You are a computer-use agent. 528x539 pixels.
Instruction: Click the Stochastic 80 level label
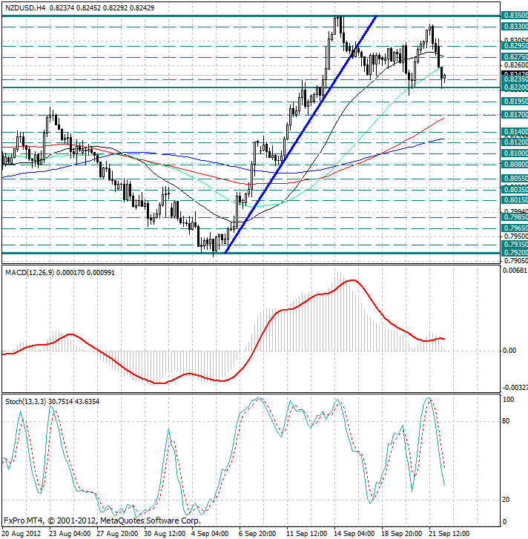[x=506, y=421]
